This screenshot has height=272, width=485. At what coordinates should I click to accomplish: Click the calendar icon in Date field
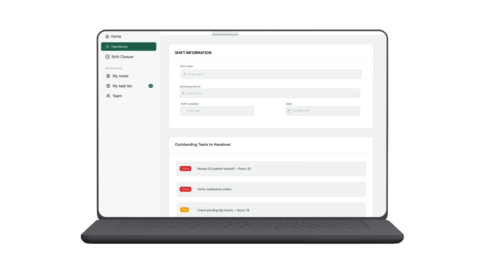pyautogui.click(x=289, y=111)
